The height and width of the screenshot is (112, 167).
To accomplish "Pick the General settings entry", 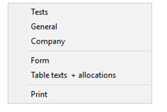I will click(x=44, y=27).
